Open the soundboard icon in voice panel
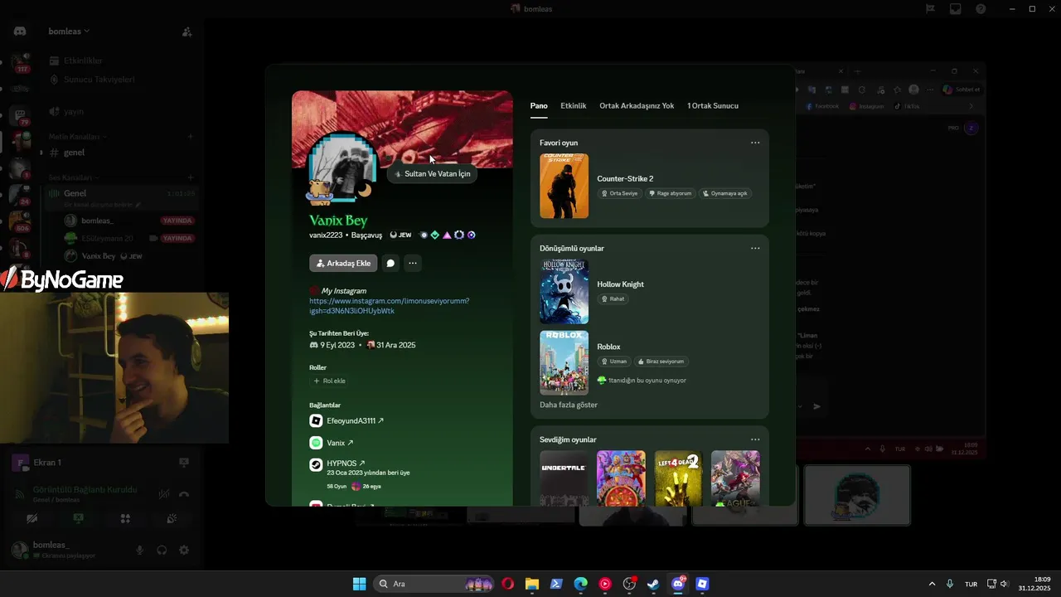The image size is (1061, 597). [x=172, y=518]
